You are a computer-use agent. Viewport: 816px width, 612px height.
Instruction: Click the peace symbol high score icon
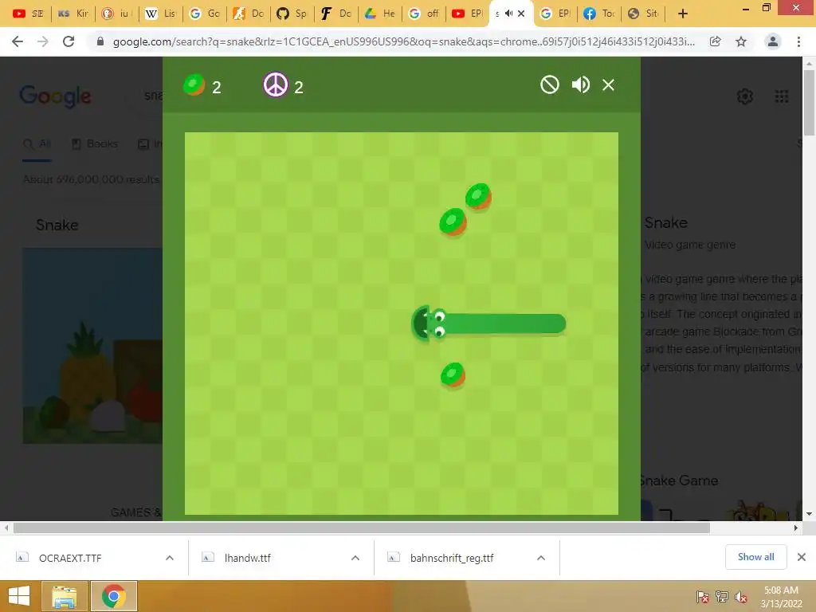(275, 84)
